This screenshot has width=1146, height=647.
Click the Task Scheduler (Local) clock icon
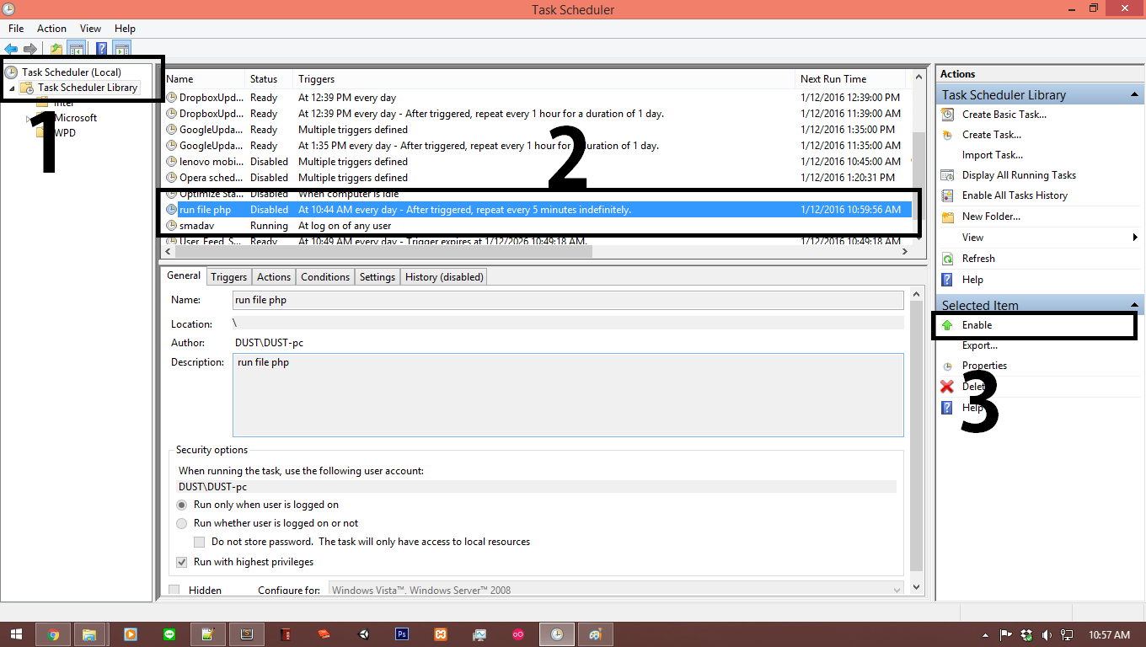[12, 72]
